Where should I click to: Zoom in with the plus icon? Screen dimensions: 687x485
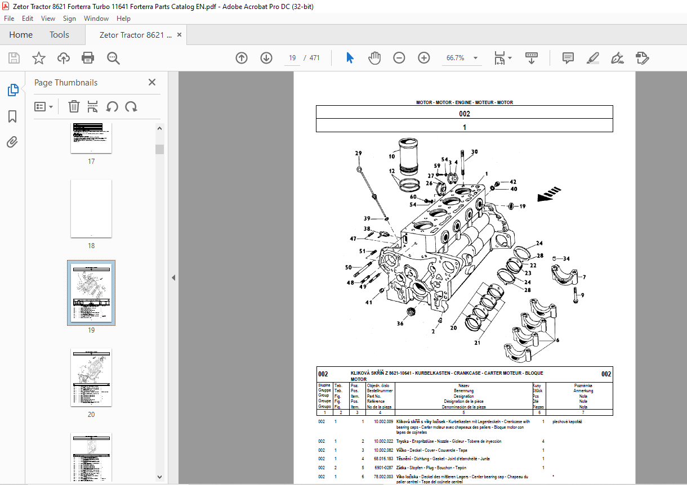(x=424, y=58)
